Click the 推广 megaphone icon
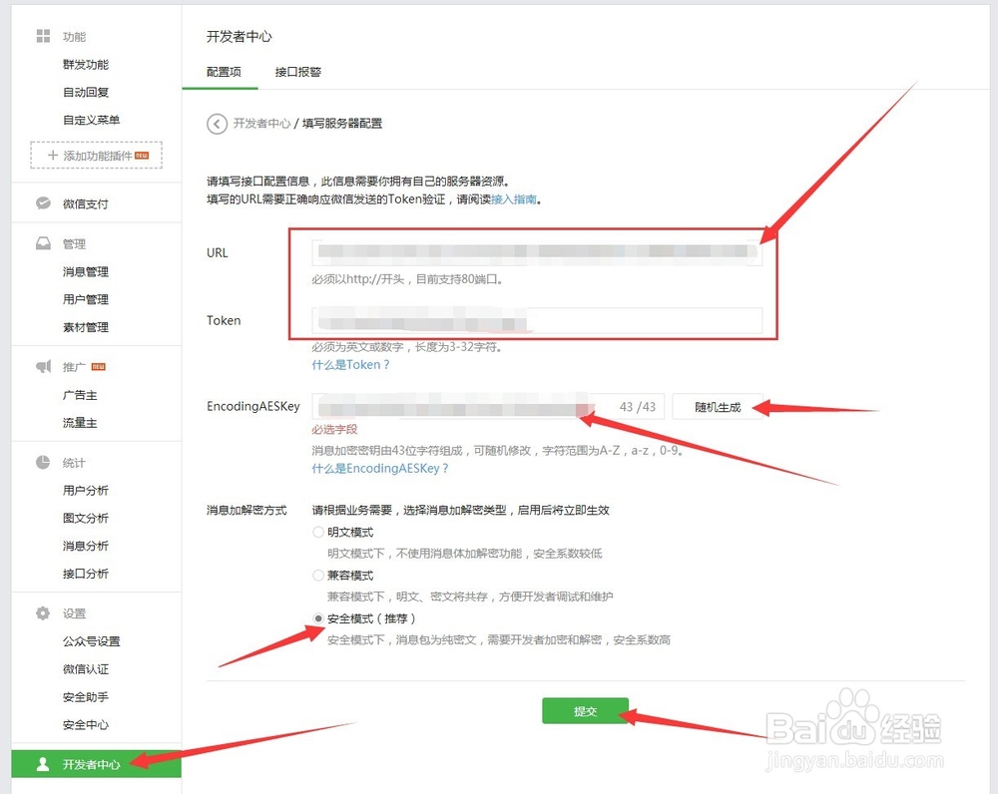This screenshot has height=794, width=998. [43, 366]
